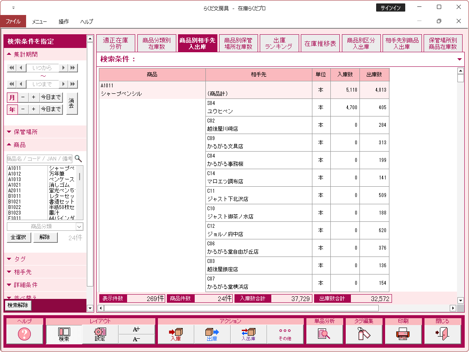Toggle the 月 period unit button

pyautogui.click(x=12, y=97)
